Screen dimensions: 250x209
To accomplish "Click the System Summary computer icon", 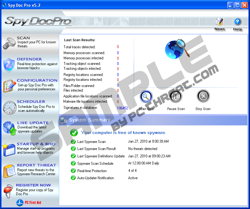I will click(63, 120).
